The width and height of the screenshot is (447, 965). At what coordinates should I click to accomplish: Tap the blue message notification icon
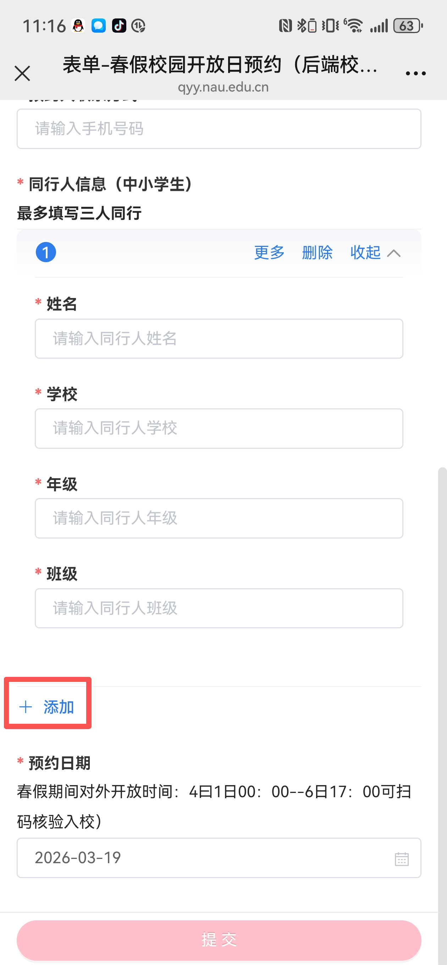pyautogui.click(x=99, y=26)
